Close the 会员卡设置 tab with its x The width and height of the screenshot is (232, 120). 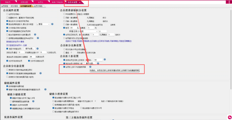tap(79, 2)
